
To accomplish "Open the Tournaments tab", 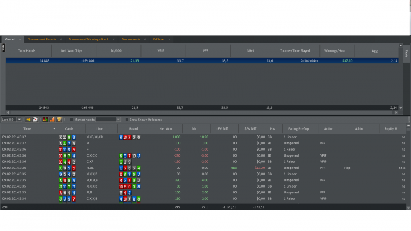I will tap(131, 39).
